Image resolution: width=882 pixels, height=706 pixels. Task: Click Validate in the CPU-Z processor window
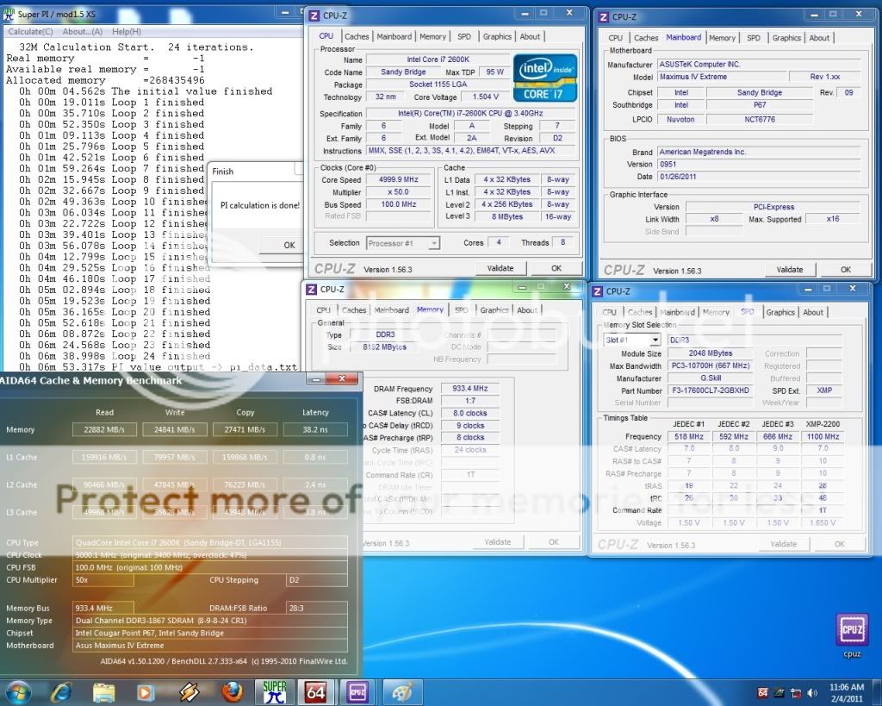coord(500,269)
